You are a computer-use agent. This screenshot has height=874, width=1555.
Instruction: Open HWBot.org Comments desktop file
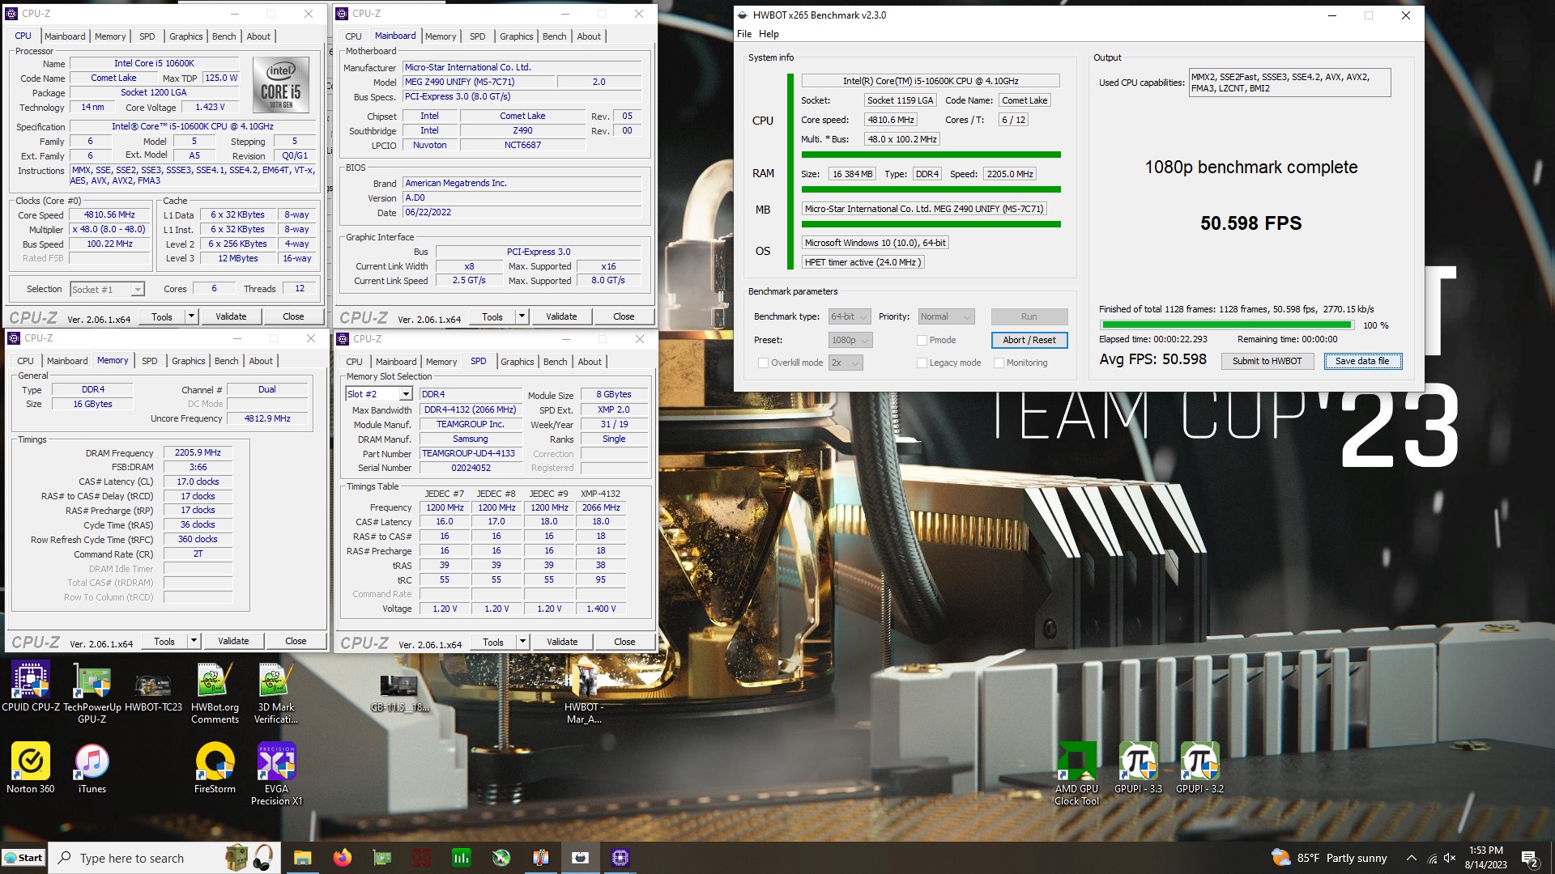click(215, 693)
